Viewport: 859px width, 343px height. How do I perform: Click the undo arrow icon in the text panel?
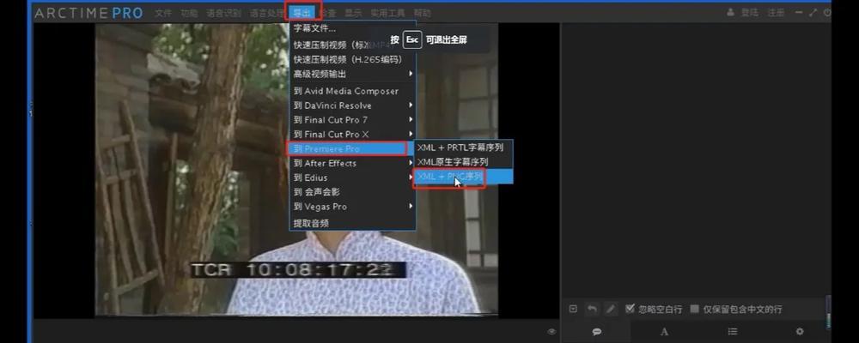pos(592,309)
